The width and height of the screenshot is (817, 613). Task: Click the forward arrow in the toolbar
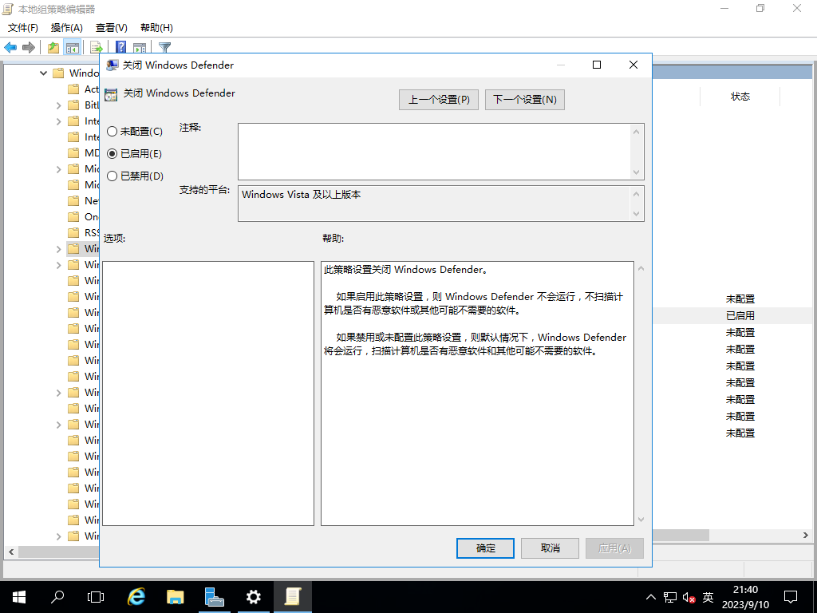pyautogui.click(x=29, y=47)
